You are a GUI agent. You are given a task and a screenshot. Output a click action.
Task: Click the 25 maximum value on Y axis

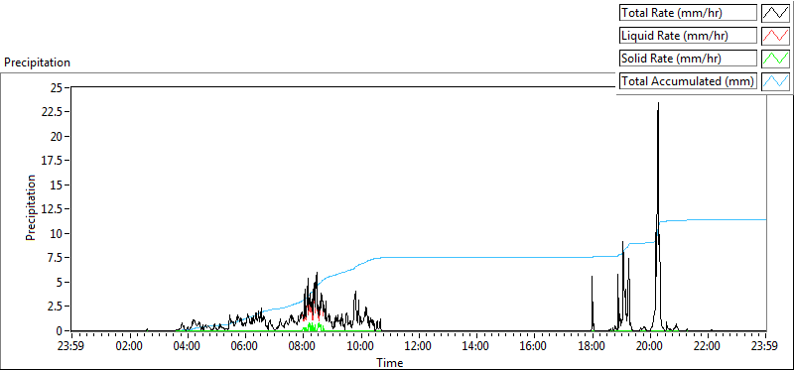pos(57,88)
